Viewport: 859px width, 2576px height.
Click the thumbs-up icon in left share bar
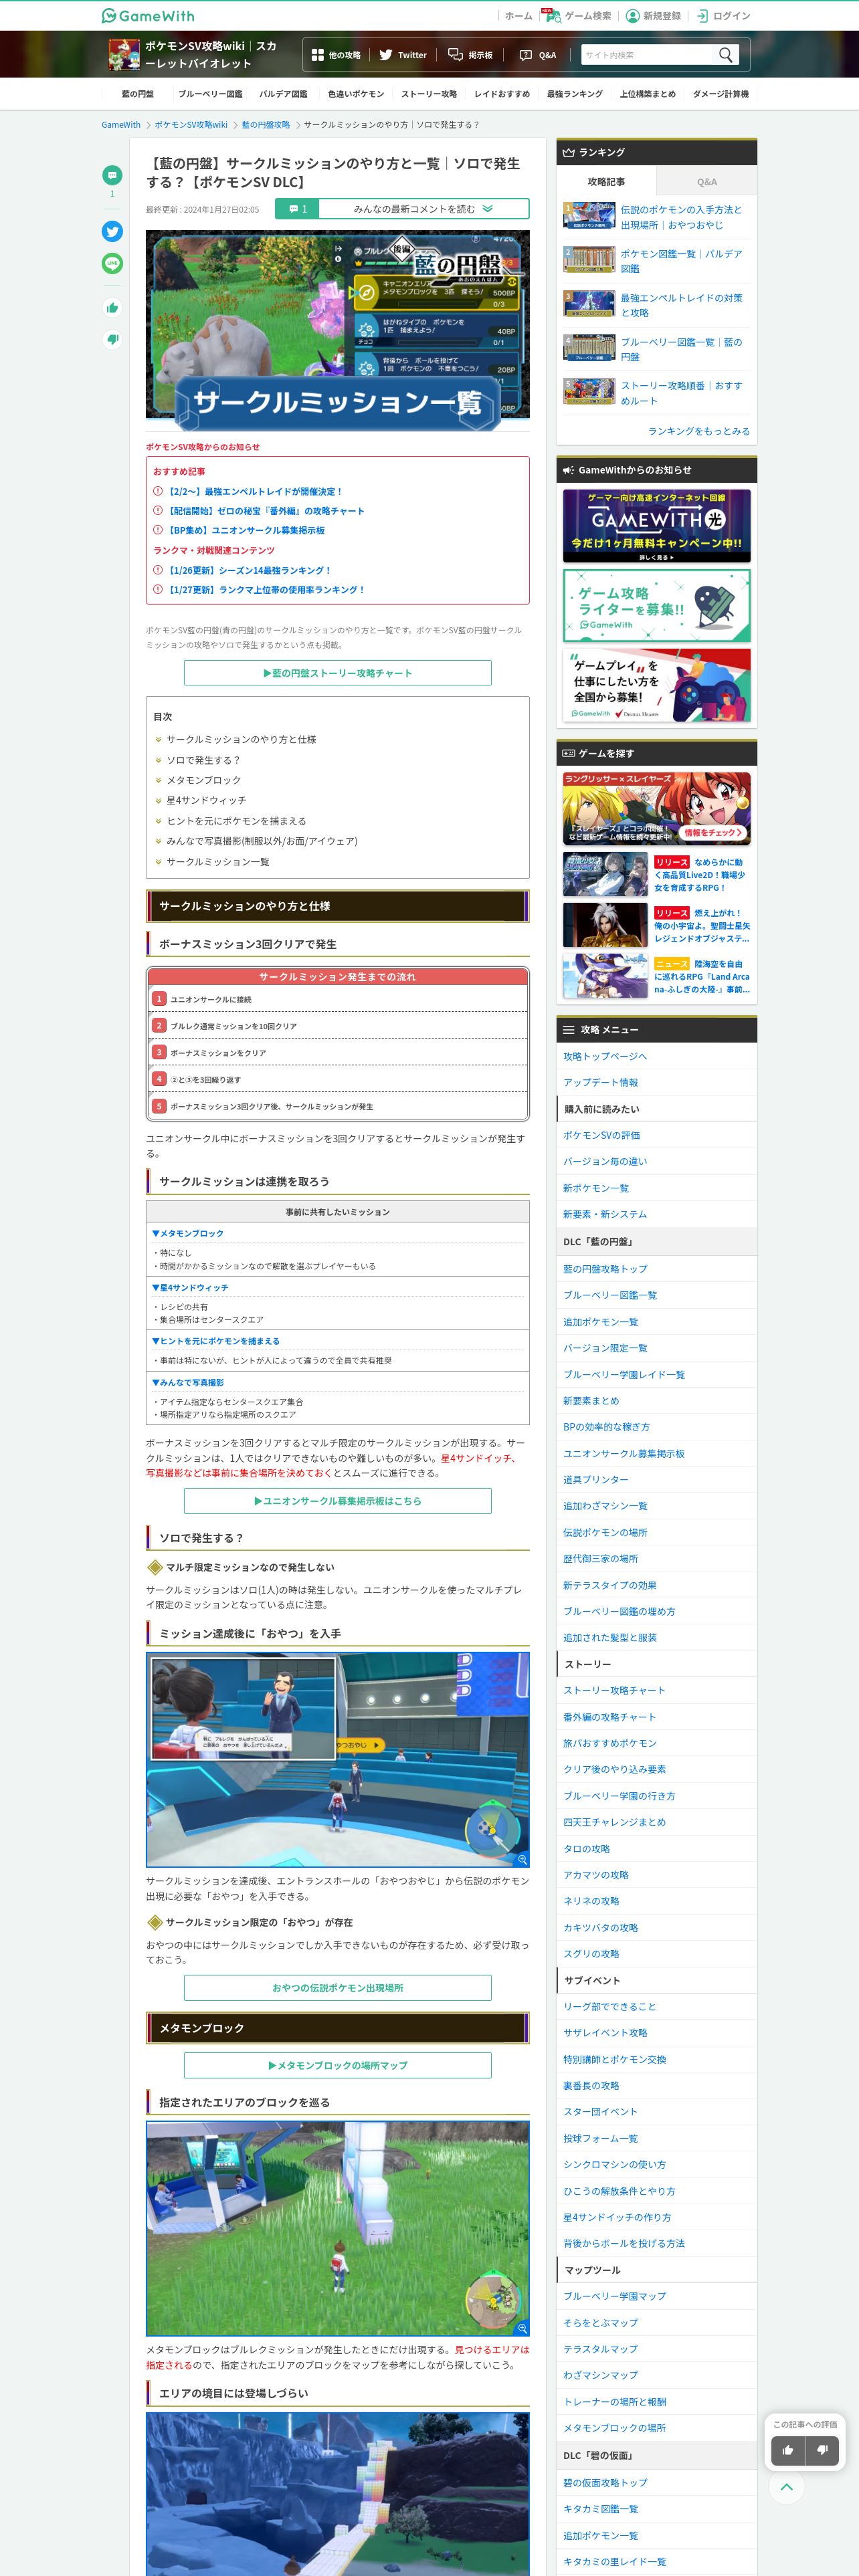click(112, 308)
